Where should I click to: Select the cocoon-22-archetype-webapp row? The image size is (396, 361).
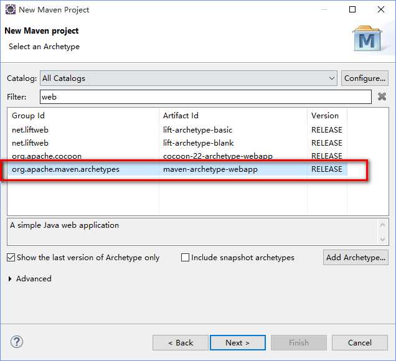[x=177, y=156]
